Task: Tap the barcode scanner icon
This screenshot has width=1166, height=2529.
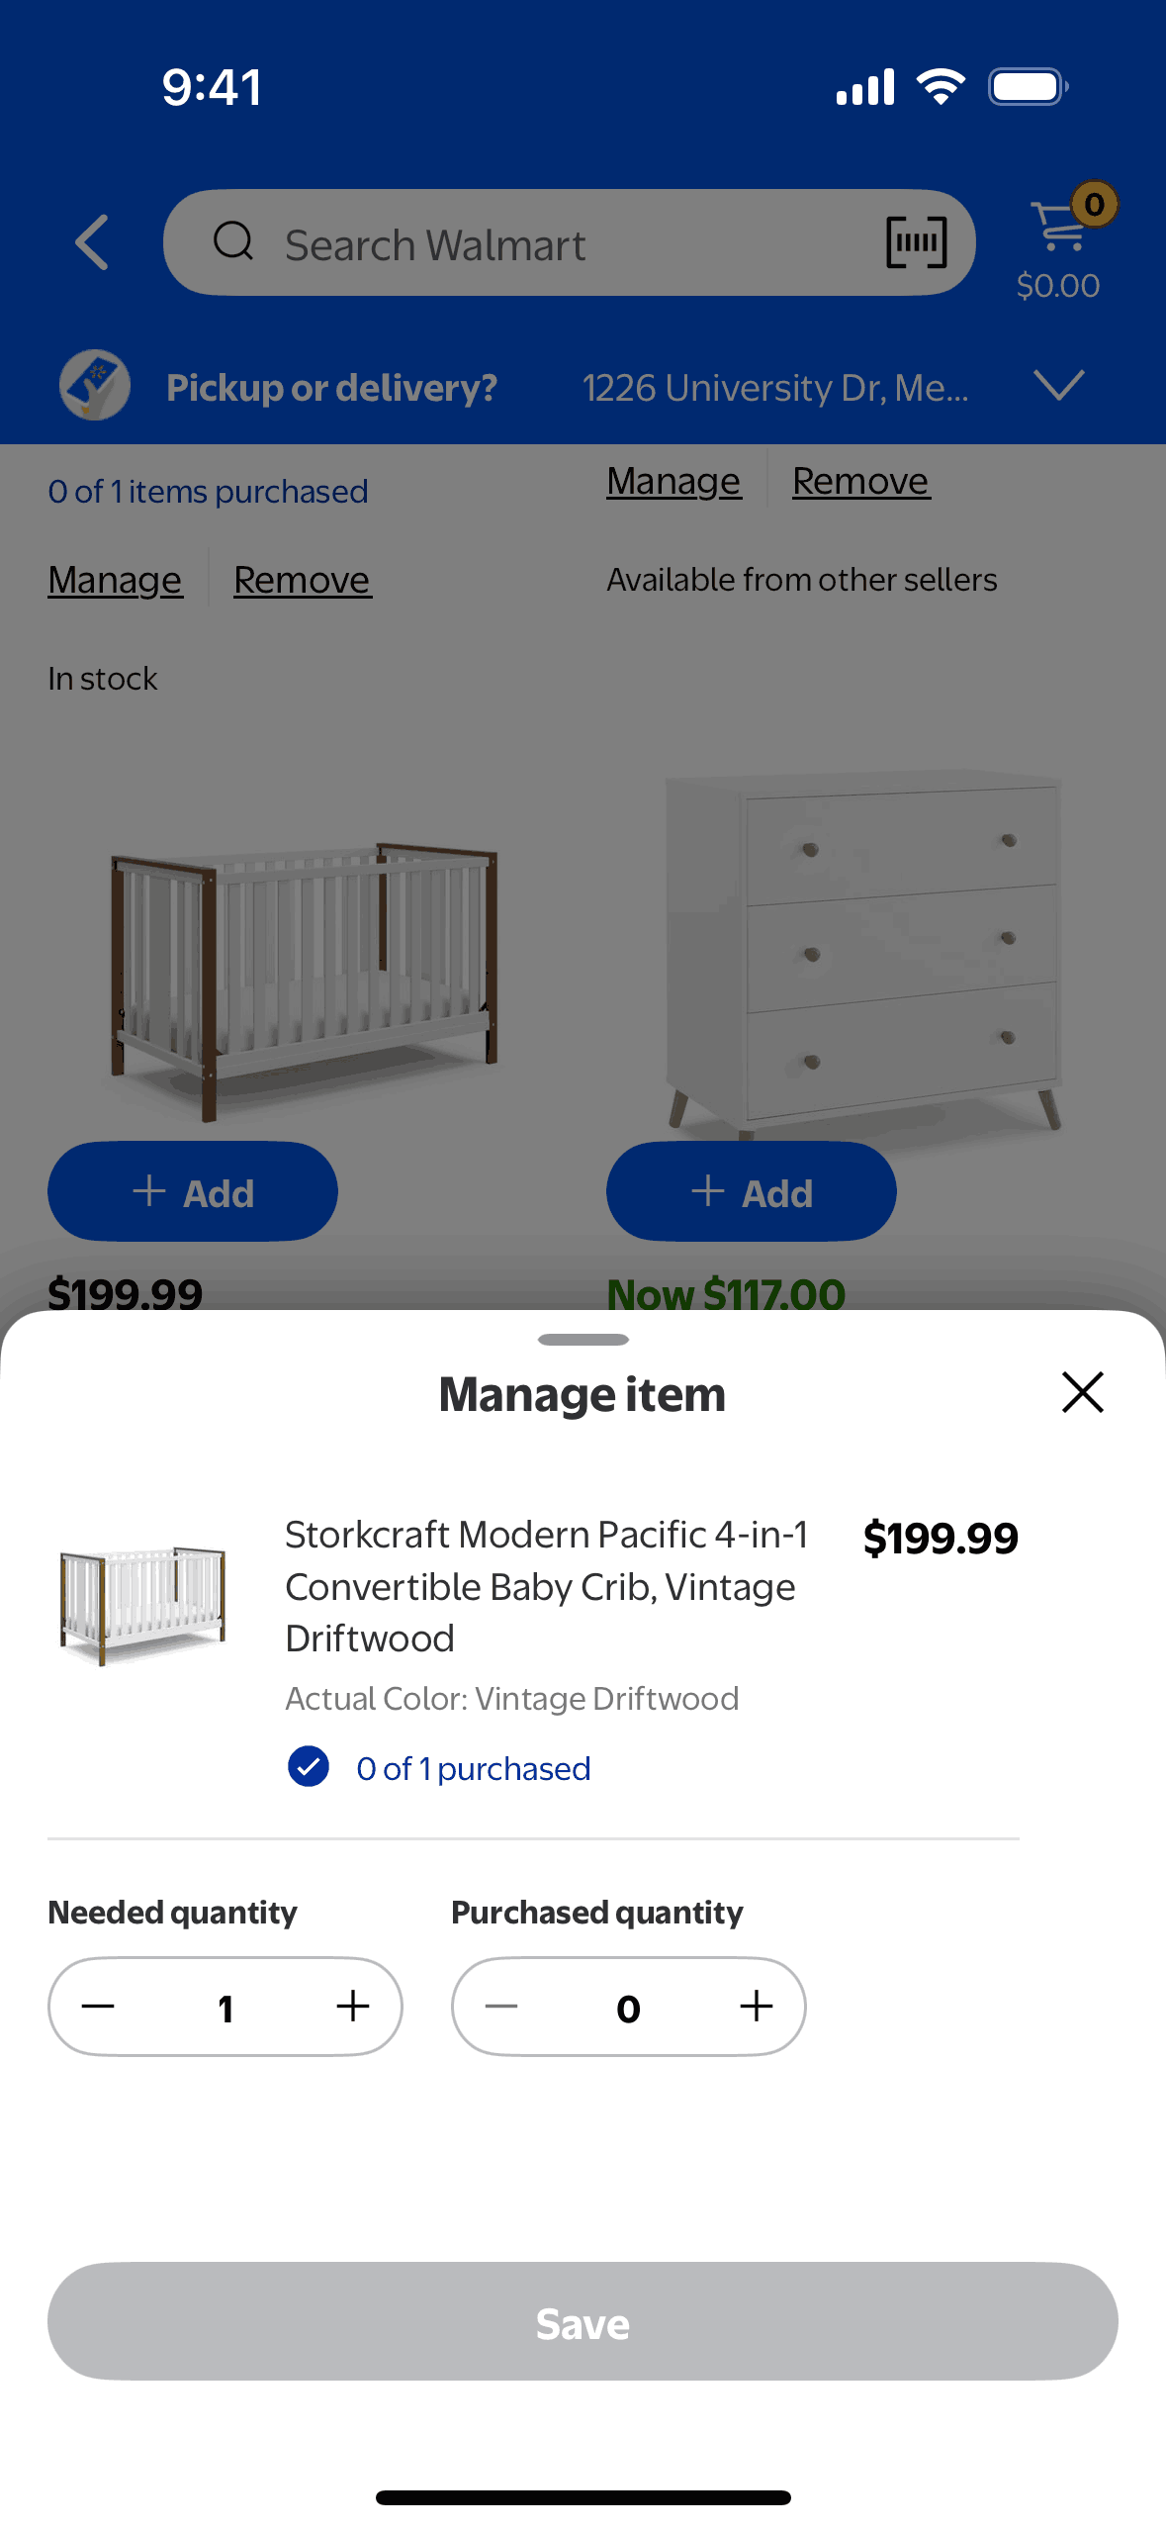Action: (916, 242)
